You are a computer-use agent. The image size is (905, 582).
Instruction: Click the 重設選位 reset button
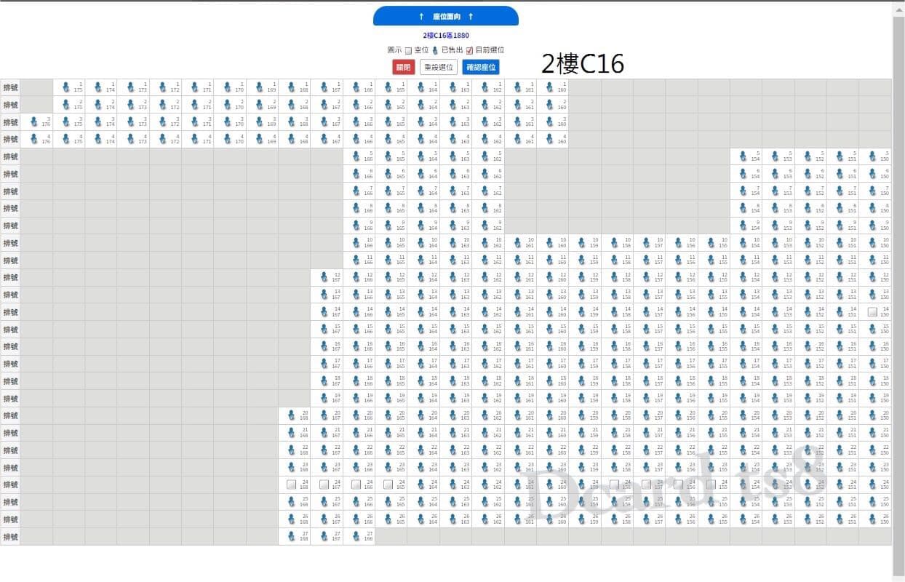click(x=439, y=67)
